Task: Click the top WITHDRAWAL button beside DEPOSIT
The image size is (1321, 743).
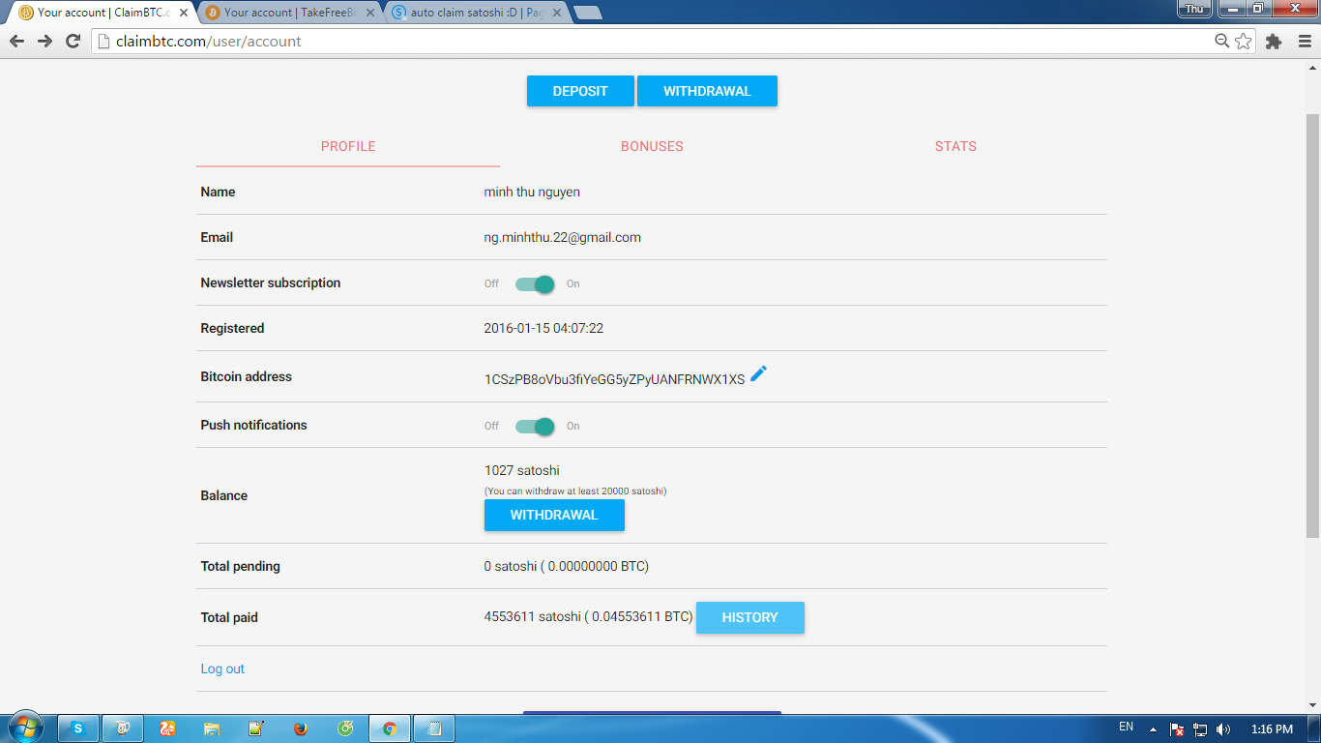Action: 707,91
